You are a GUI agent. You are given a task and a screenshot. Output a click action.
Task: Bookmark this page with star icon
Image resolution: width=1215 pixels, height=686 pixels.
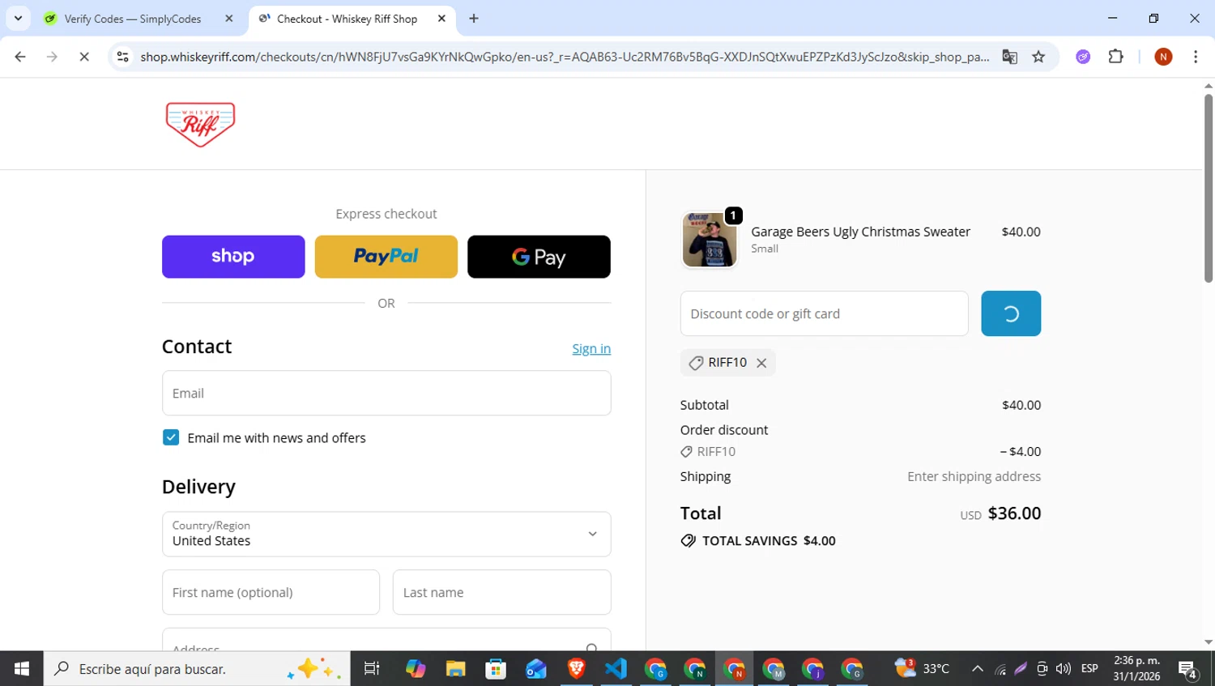pos(1038,57)
